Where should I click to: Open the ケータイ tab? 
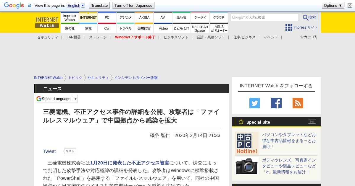tap(200, 18)
